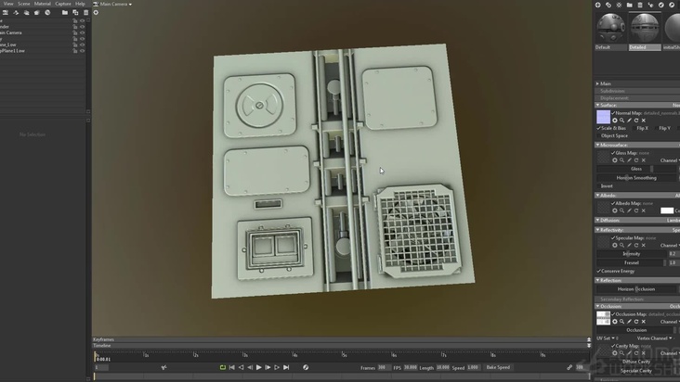The image size is (680, 382).
Task: Click the new material icon in material toolbar
Action: pyautogui.click(x=597, y=5)
